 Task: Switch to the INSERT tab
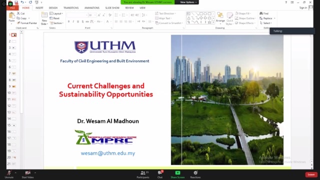coord(39,8)
